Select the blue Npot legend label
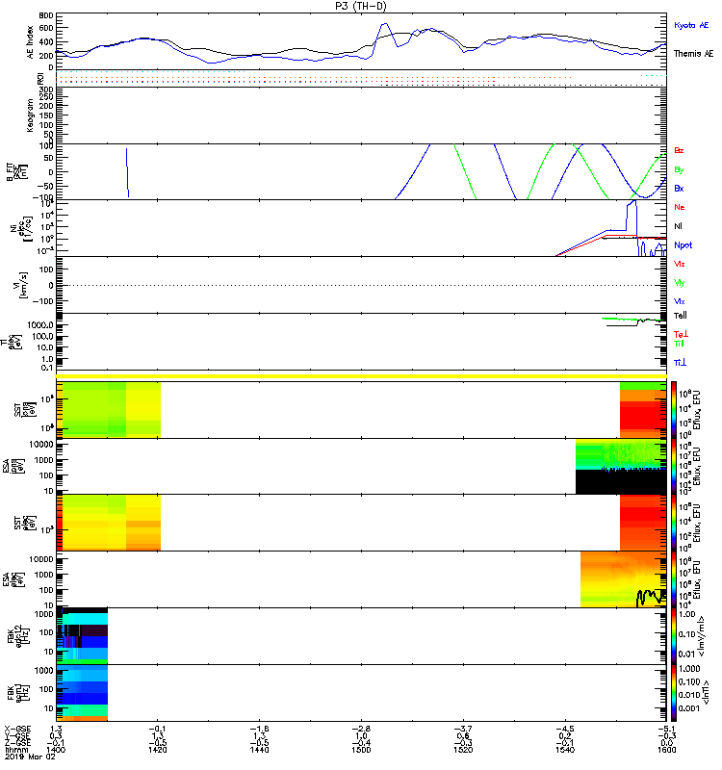 point(683,245)
